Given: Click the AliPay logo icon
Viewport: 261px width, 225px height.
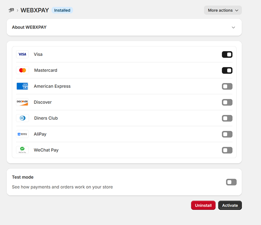Looking at the screenshot, I should coord(22,134).
